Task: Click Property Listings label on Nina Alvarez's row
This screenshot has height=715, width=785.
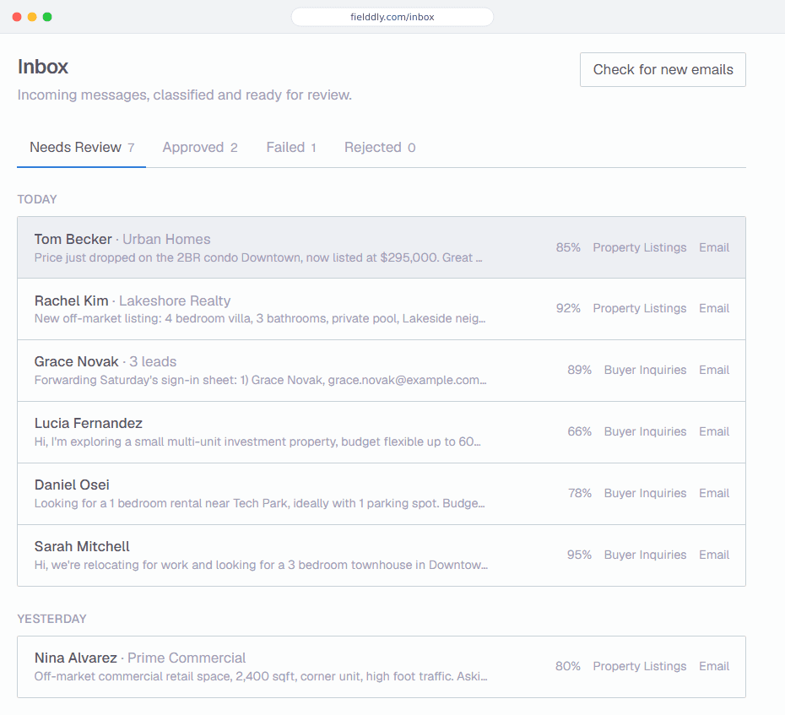Action: [639, 666]
